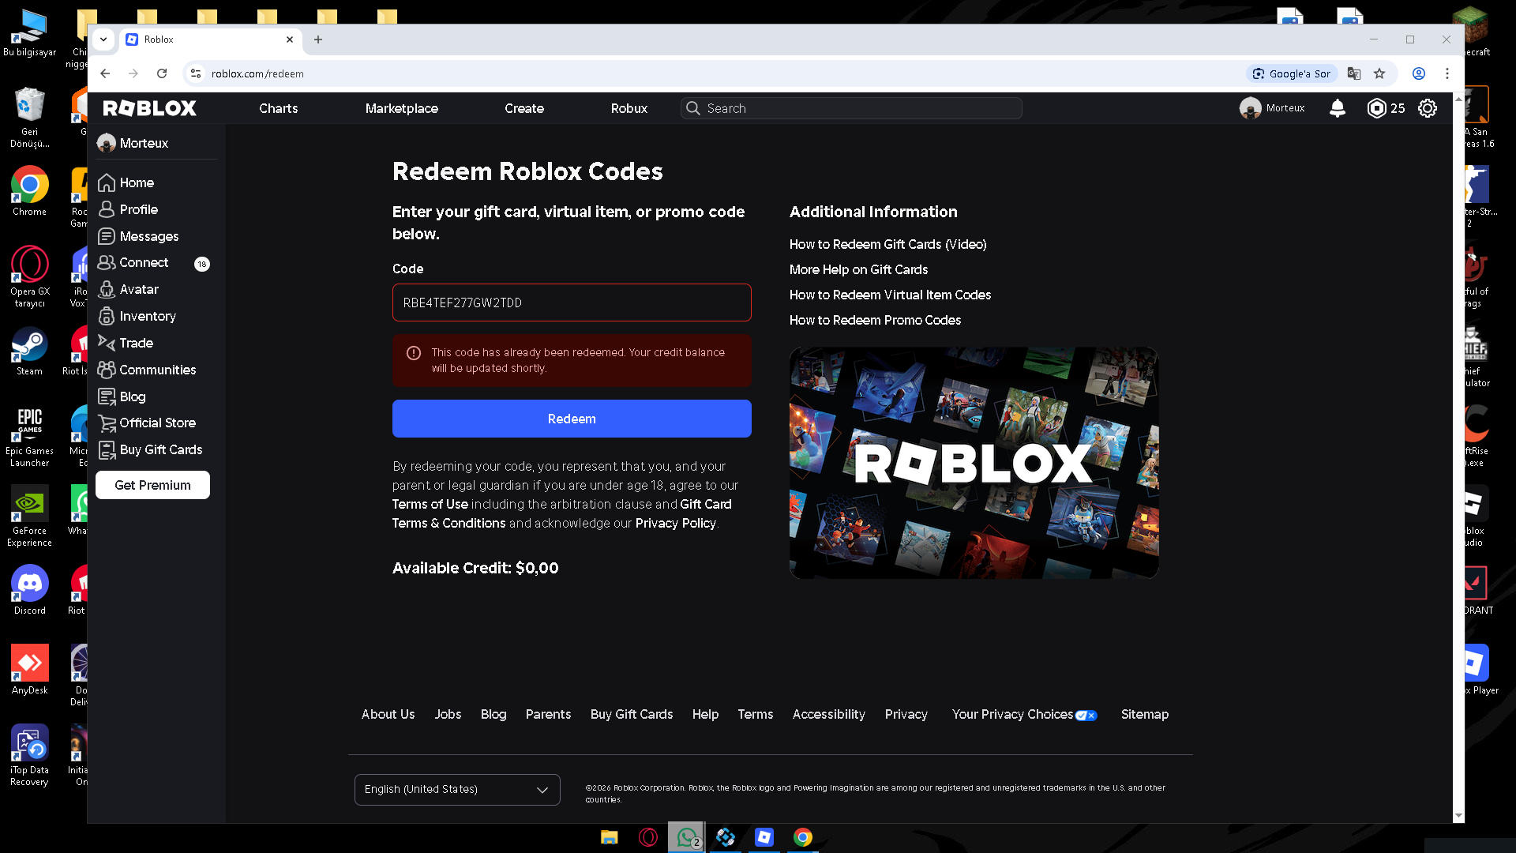Click the Roblox logo in the header
The height and width of the screenshot is (853, 1516).
click(149, 108)
